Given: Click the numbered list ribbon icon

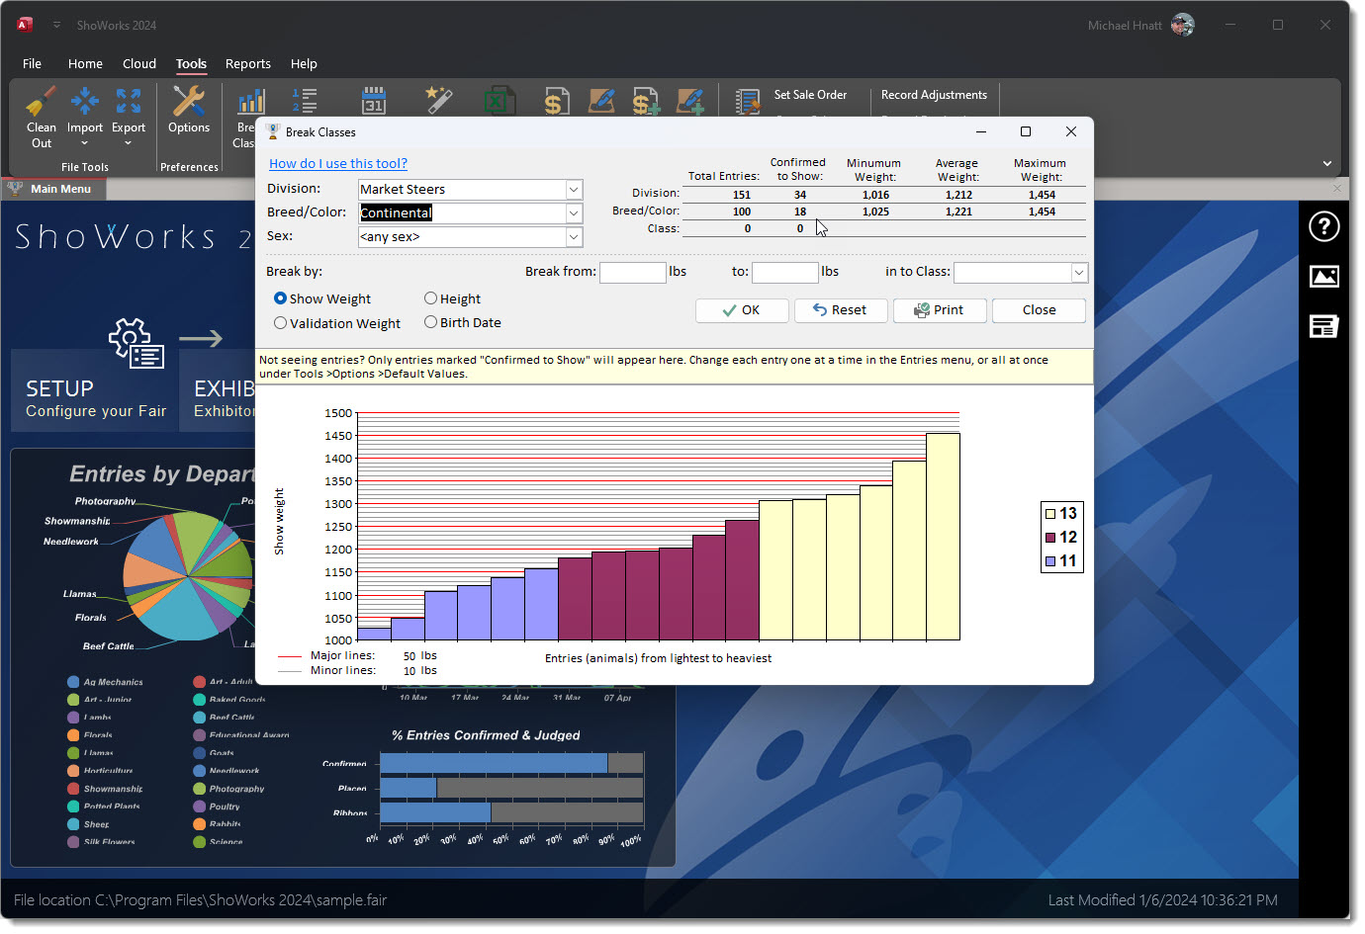Looking at the screenshot, I should (x=305, y=101).
